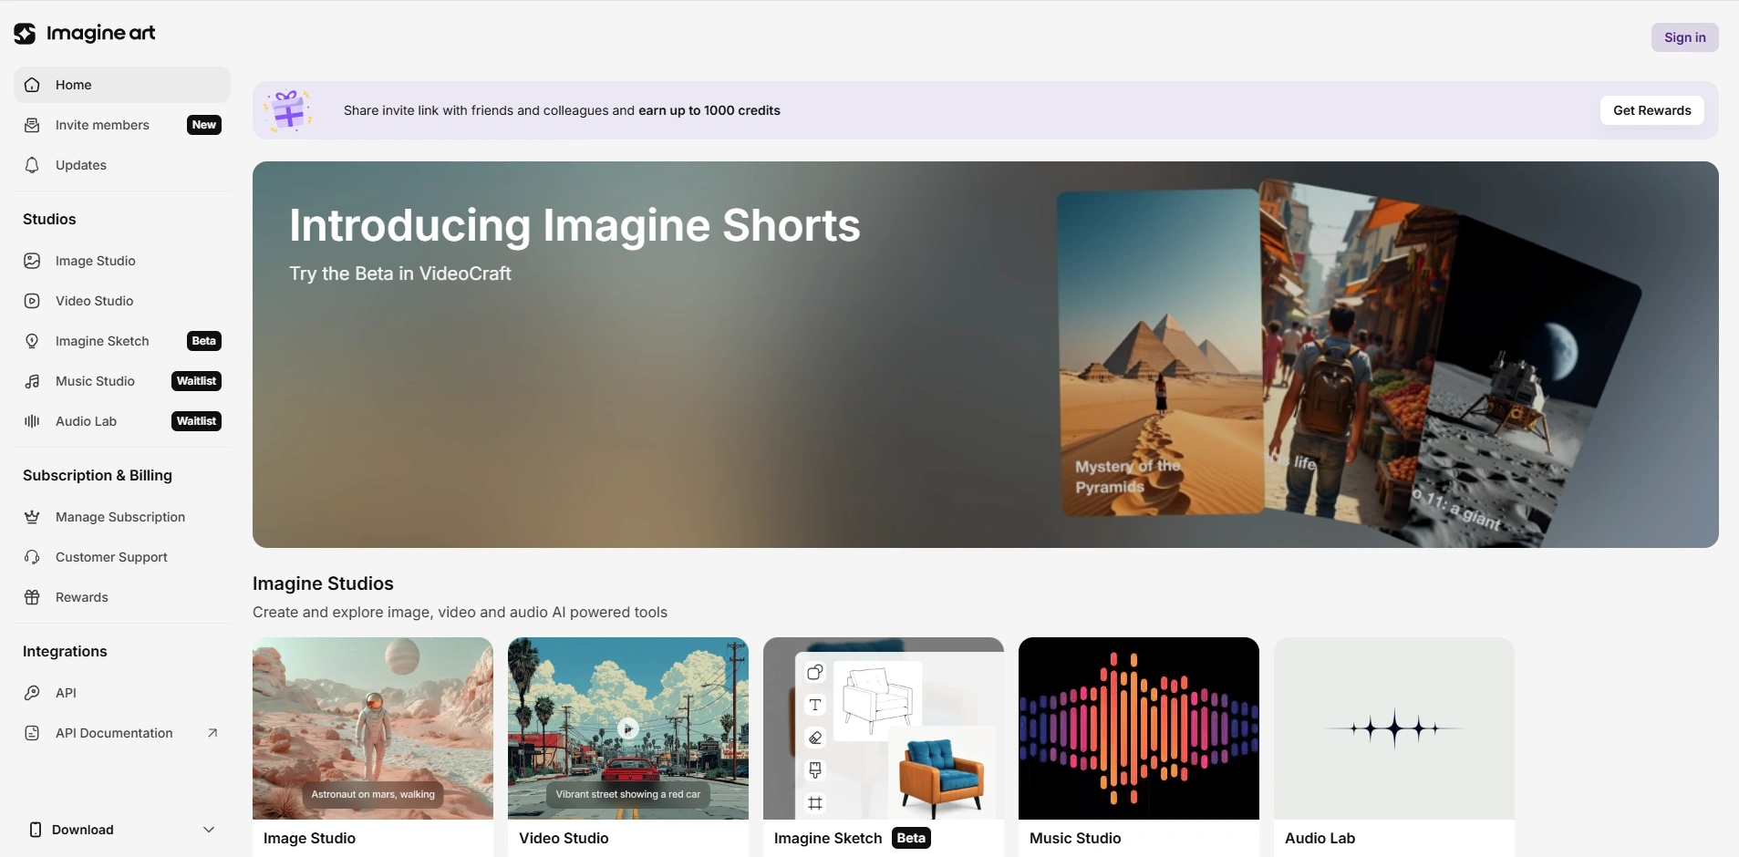Click the API Documentation file icon
Viewport: 1739px width, 857px height.
click(32, 733)
